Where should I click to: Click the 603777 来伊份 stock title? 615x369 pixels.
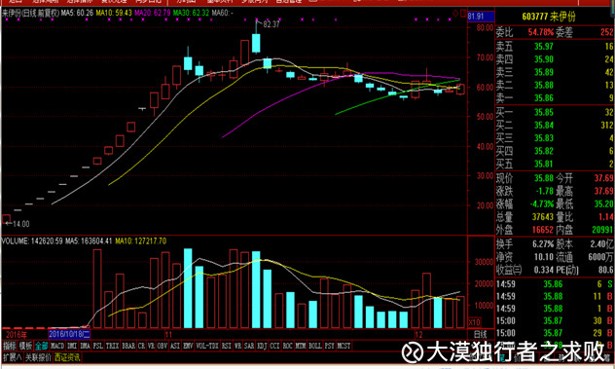(x=554, y=17)
